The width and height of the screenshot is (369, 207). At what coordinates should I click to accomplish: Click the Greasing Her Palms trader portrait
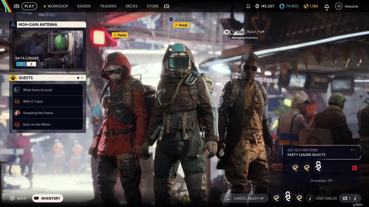tap(17, 113)
